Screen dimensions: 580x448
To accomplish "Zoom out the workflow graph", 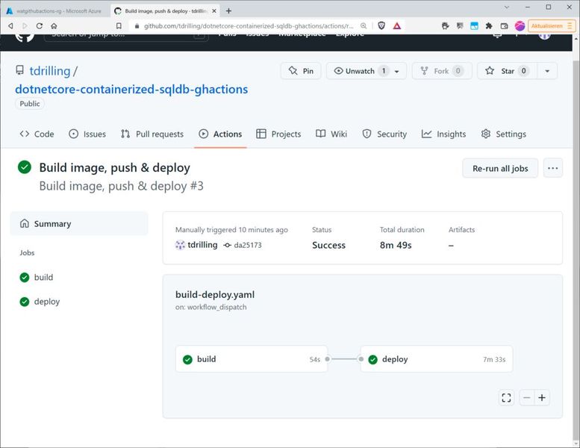I will [x=527, y=398].
